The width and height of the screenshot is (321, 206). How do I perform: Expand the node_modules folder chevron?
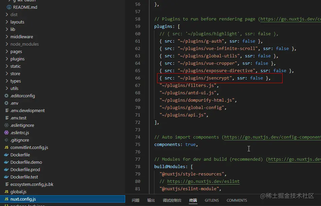[7, 44]
